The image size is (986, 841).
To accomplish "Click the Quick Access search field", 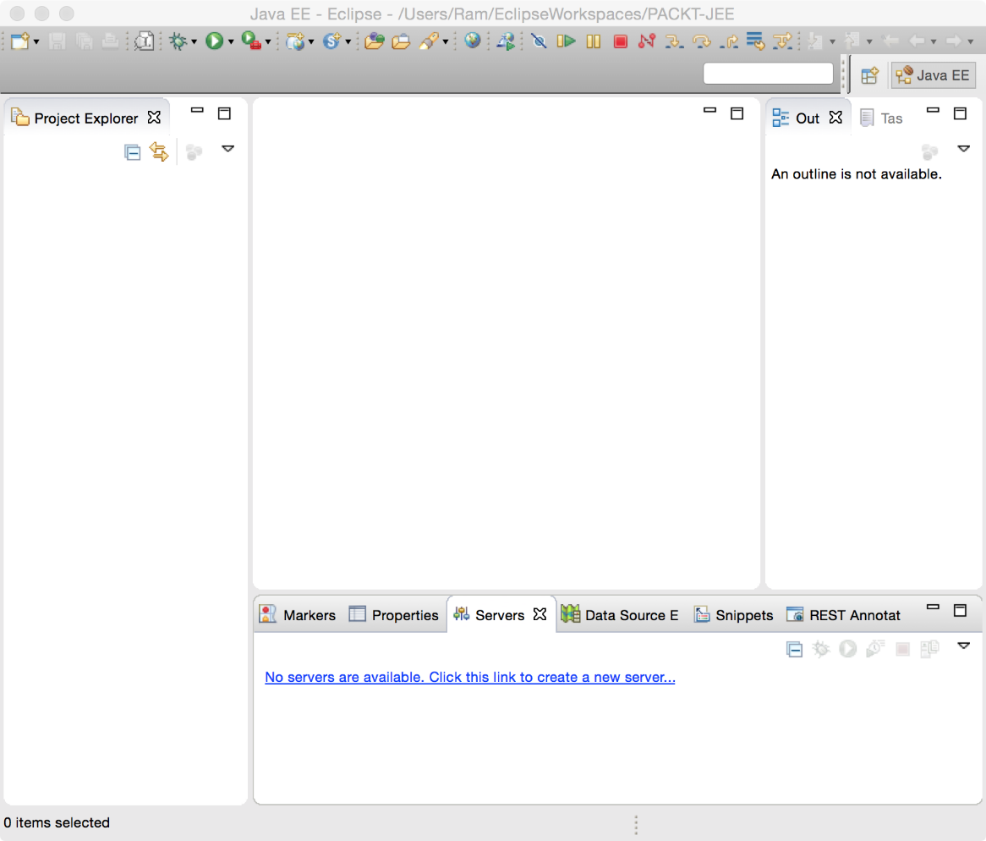I will [768, 74].
